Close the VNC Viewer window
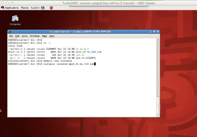The width and height of the screenshot is (197, 137). tap(3, 3)
